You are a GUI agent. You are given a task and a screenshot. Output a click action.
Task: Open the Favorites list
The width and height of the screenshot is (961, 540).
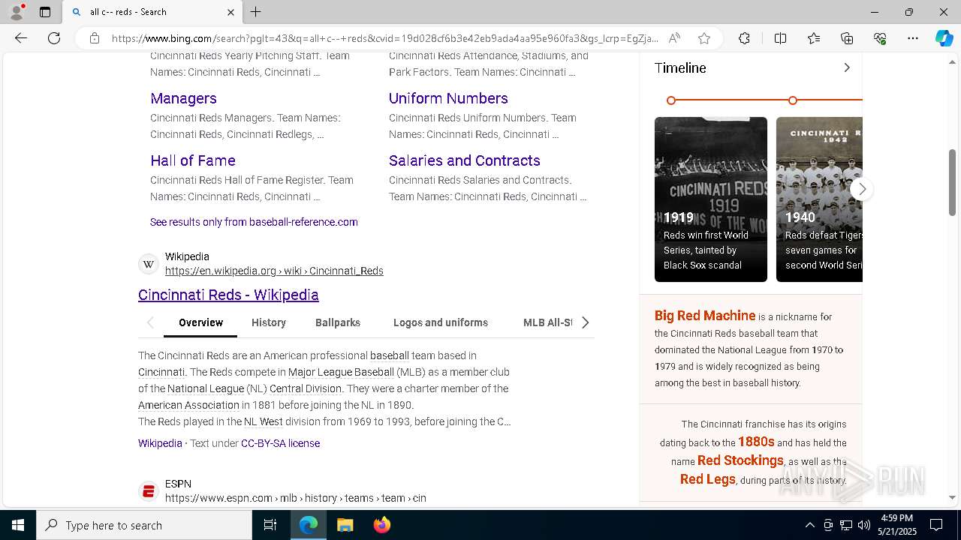pyautogui.click(x=814, y=38)
